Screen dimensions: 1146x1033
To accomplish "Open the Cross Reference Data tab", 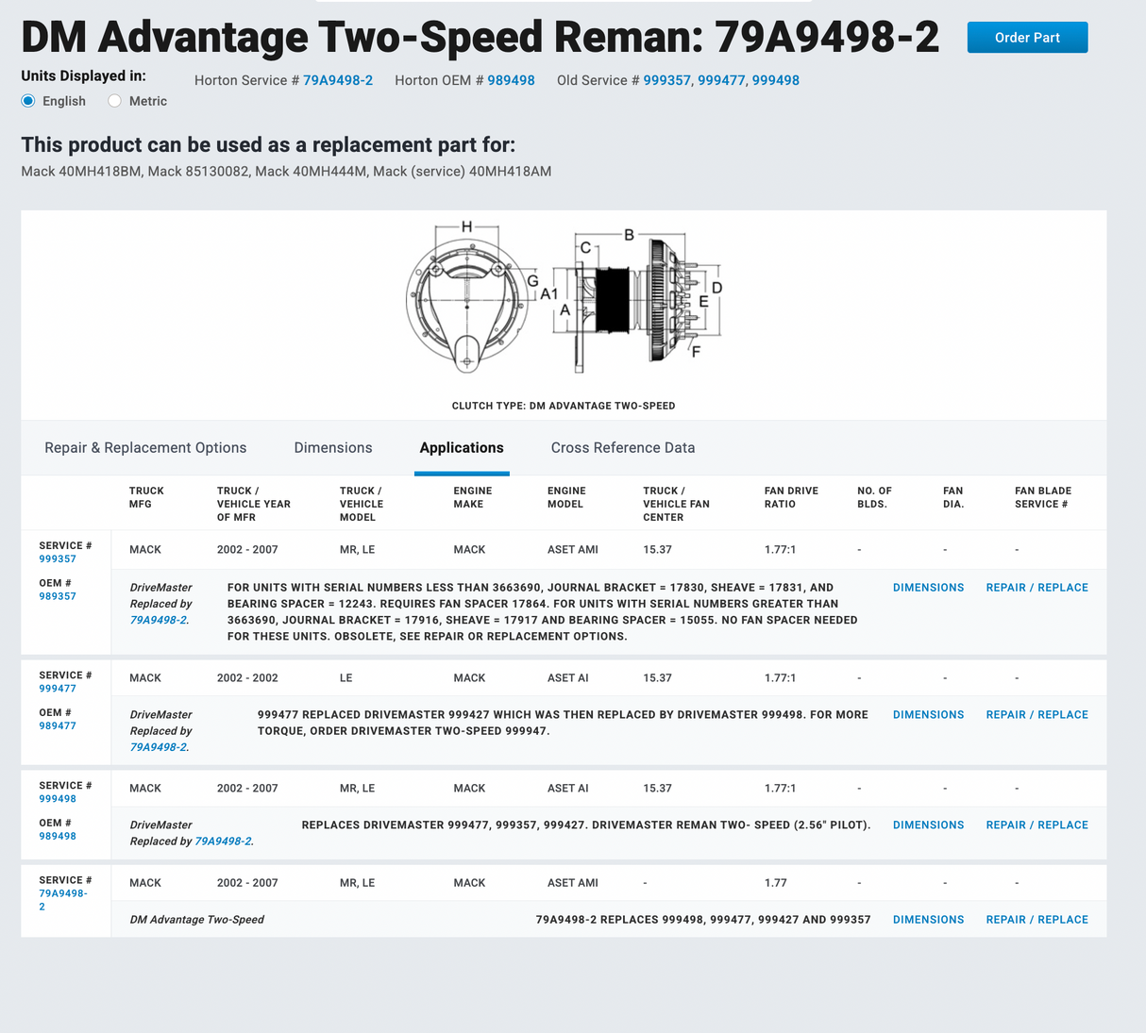I will tap(623, 447).
